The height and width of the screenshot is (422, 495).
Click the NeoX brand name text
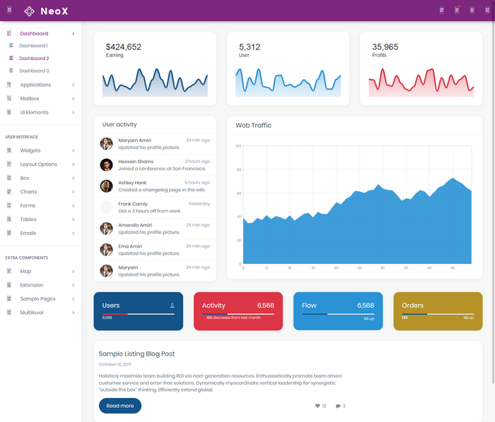[54, 11]
